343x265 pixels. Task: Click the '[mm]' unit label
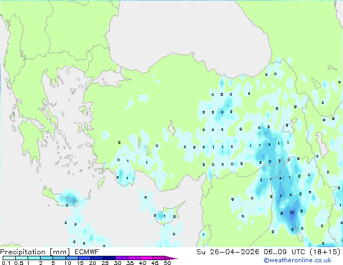pyautogui.click(x=60, y=252)
